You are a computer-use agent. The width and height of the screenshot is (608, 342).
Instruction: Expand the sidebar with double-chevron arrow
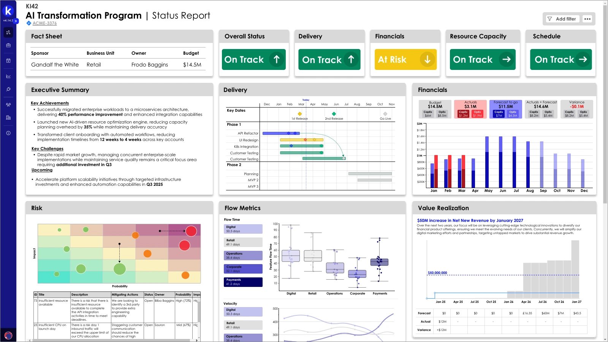(x=16, y=21)
